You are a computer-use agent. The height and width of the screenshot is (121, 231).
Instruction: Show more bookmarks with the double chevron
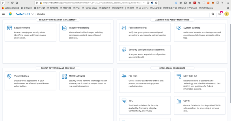click(x=228, y=8)
